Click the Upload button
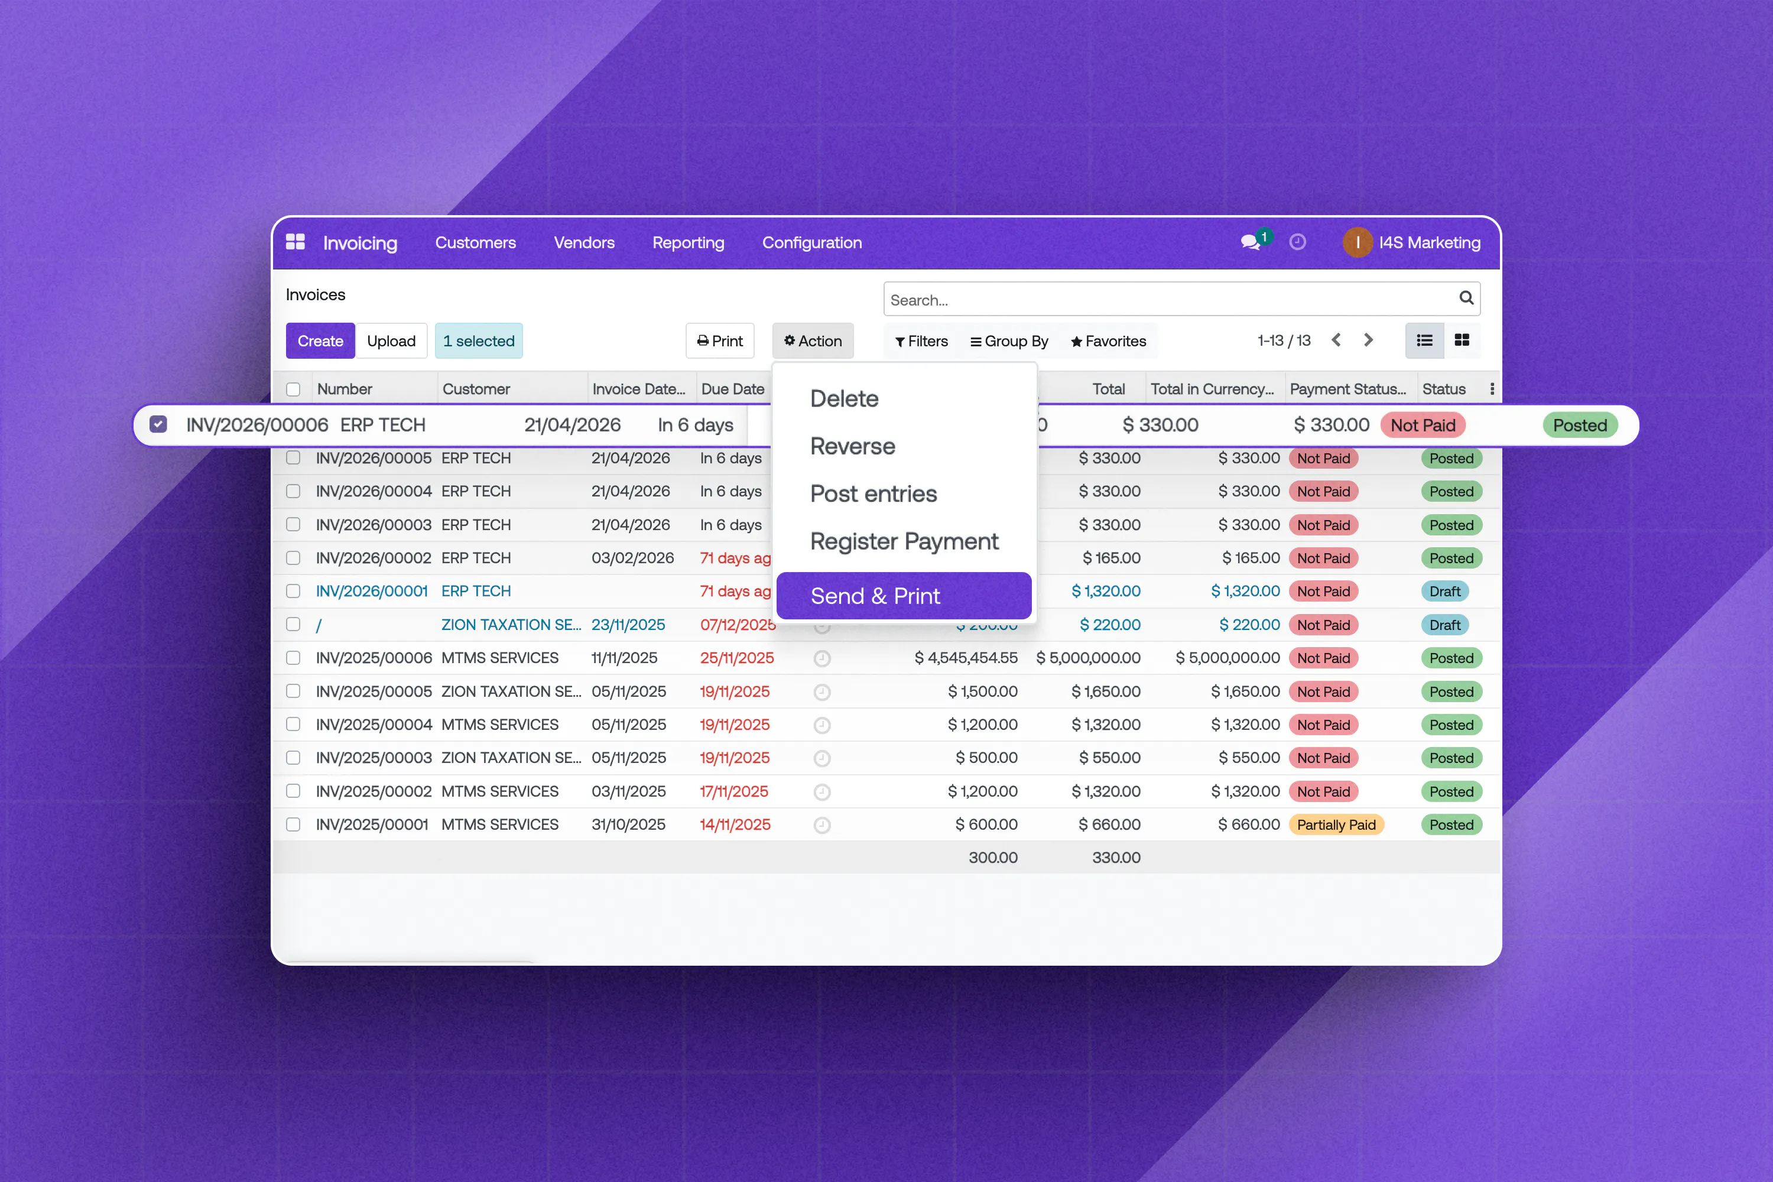The height and width of the screenshot is (1182, 1773). (391, 341)
